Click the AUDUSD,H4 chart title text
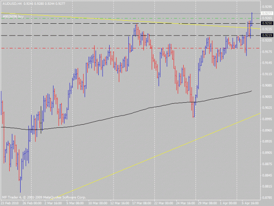The image size is (274, 206). 12,4
